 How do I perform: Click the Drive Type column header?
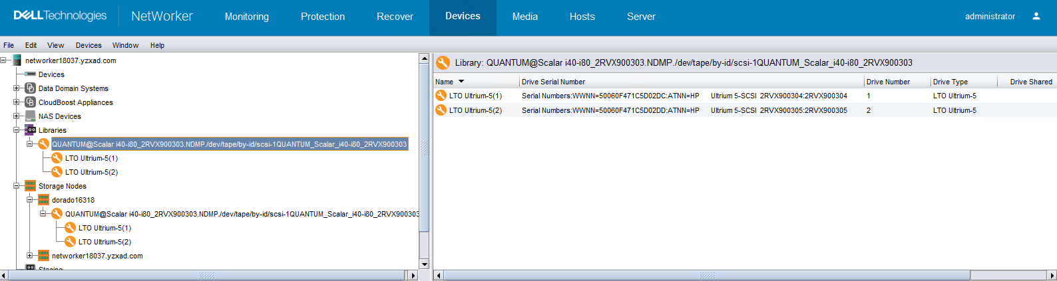[964, 82]
